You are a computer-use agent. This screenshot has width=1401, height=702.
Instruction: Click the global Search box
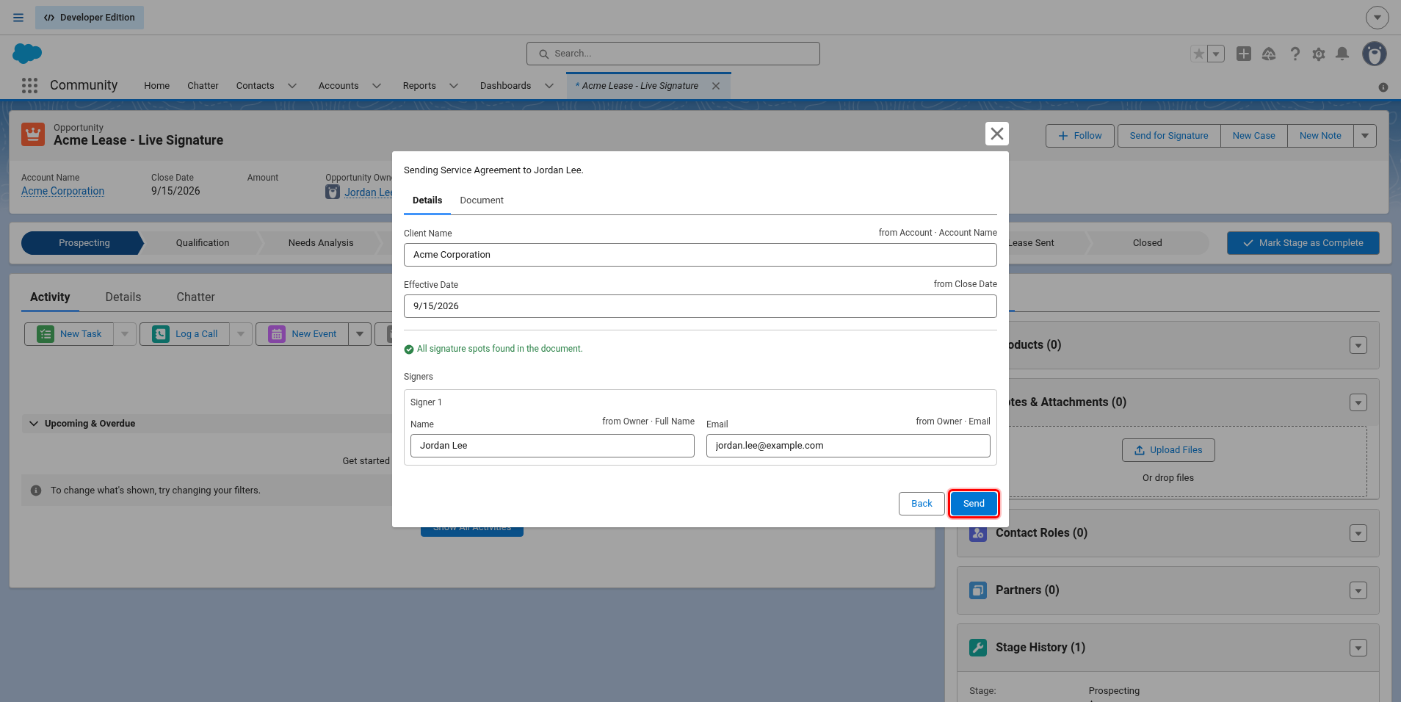pos(673,54)
